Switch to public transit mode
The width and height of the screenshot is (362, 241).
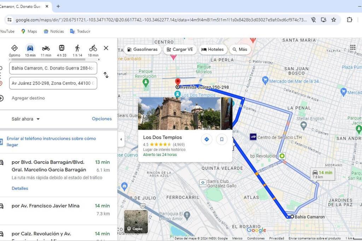62,48
